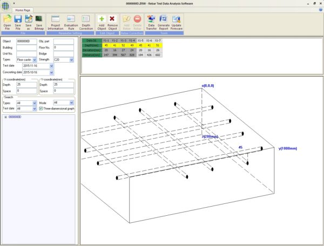Click the Deviation(mm) row header

92,50
